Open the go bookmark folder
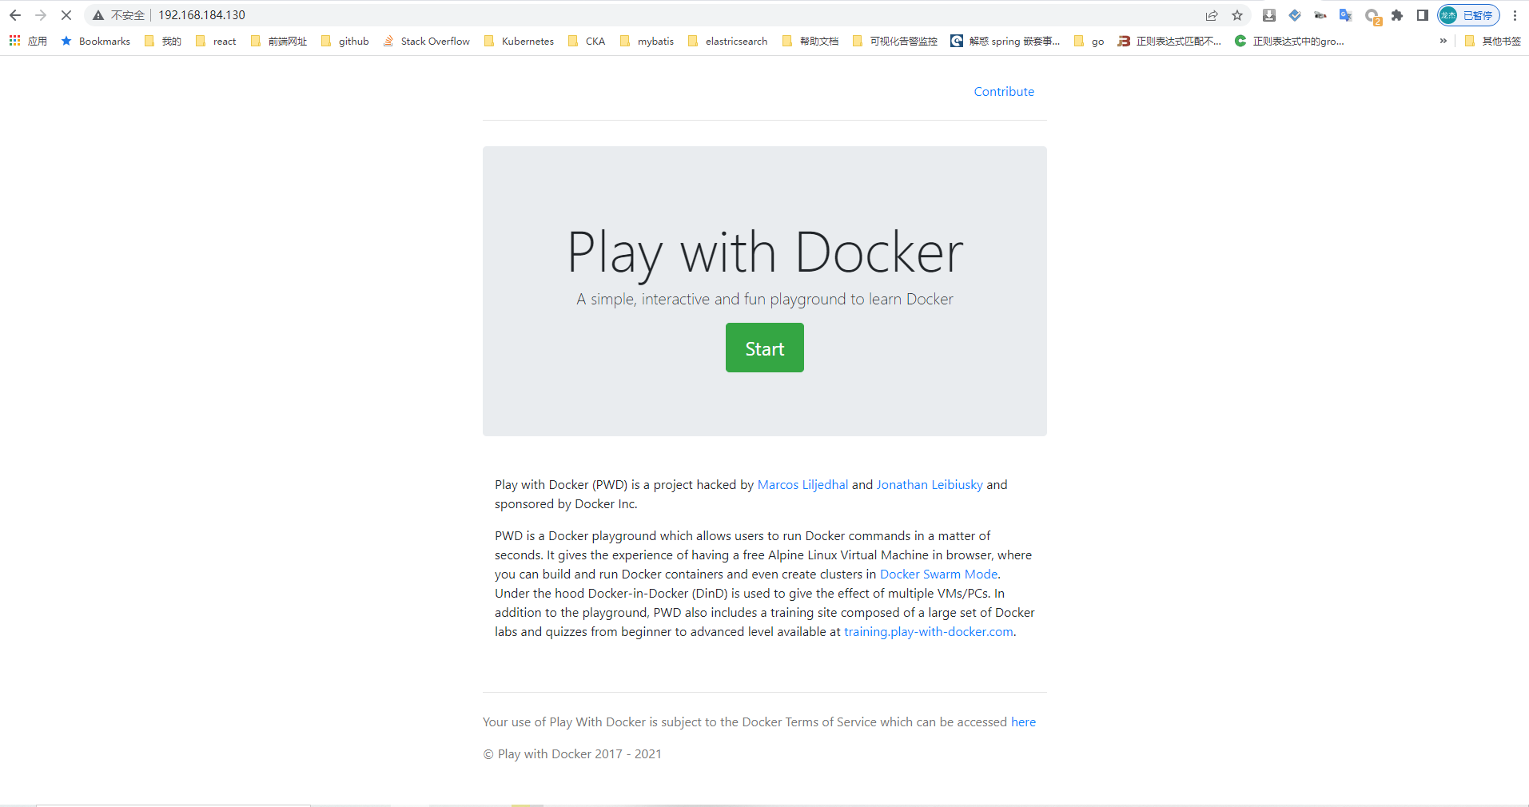The width and height of the screenshot is (1529, 807). click(x=1089, y=41)
